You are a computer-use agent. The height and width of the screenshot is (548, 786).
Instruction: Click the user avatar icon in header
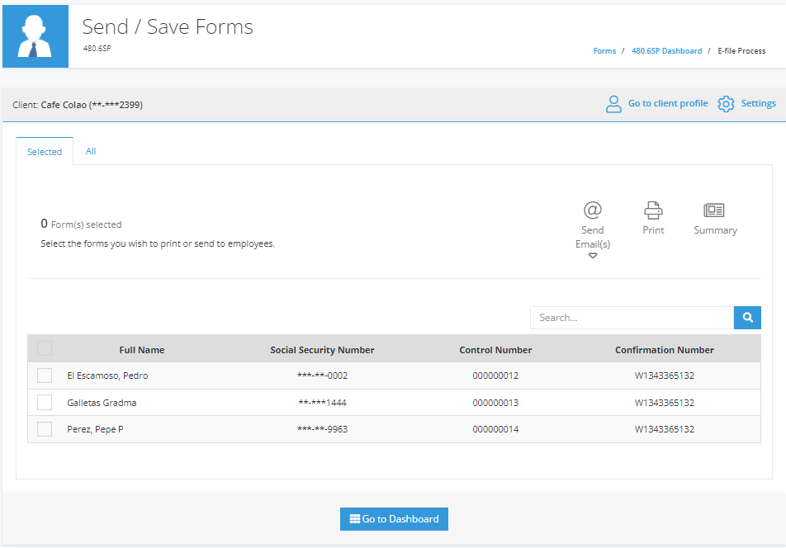(x=35, y=36)
